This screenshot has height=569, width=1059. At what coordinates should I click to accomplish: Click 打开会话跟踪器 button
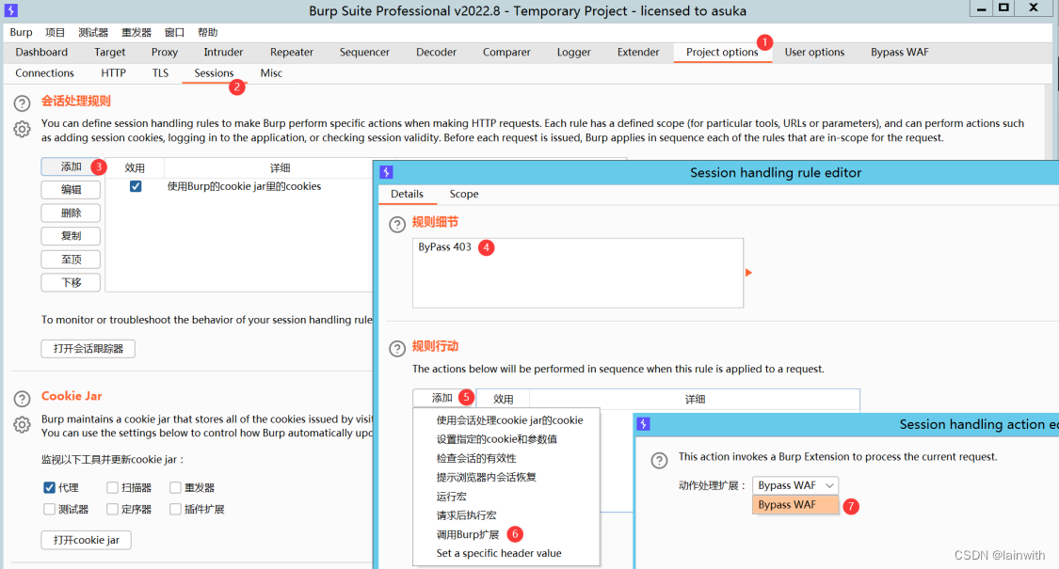tap(88, 348)
